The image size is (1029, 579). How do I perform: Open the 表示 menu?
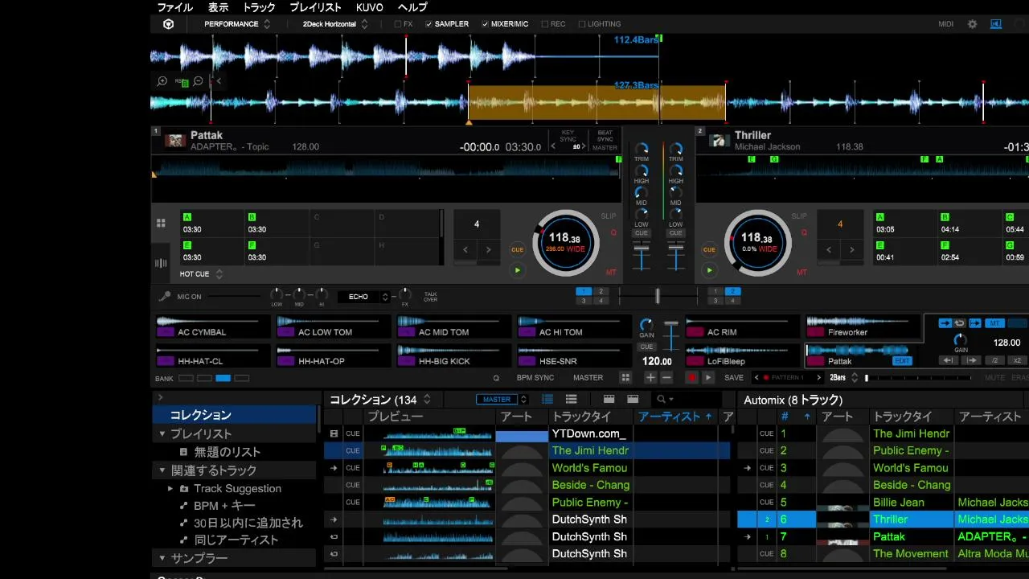pyautogui.click(x=218, y=7)
